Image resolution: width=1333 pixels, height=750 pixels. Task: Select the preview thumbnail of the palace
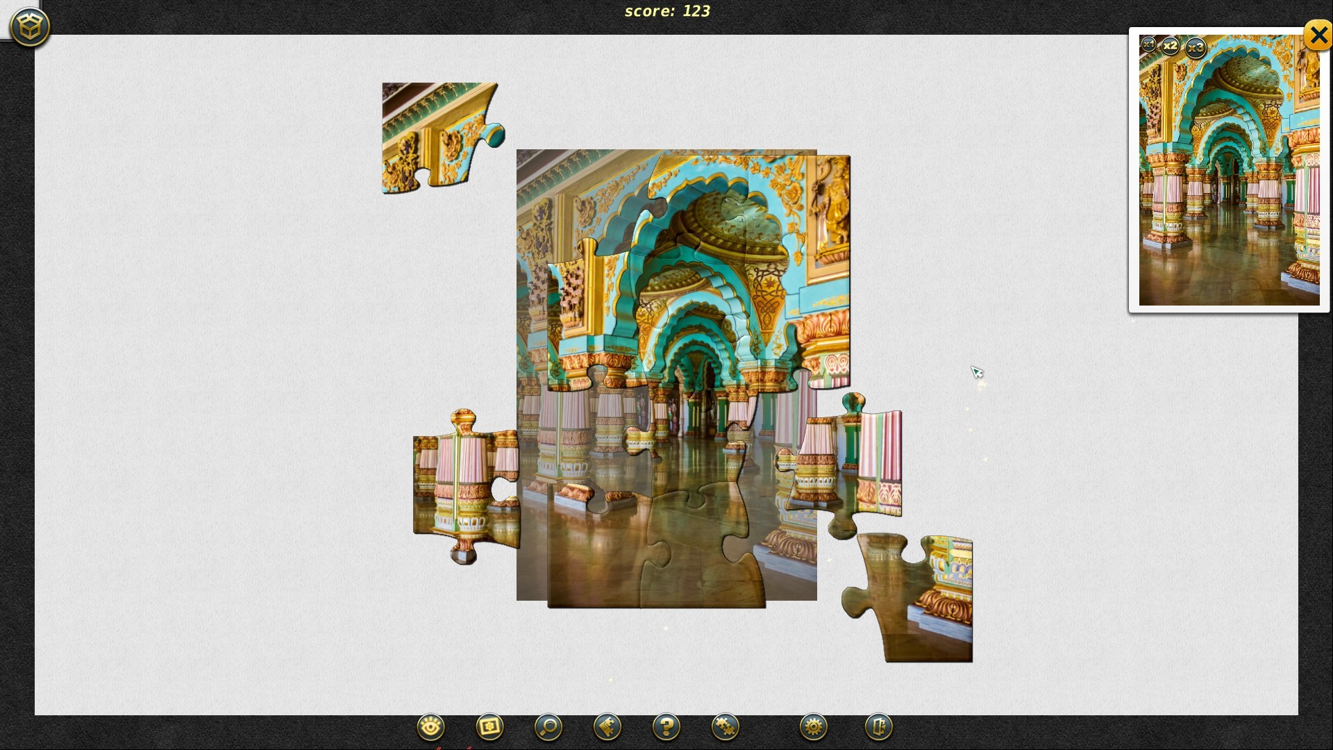pyautogui.click(x=1229, y=174)
